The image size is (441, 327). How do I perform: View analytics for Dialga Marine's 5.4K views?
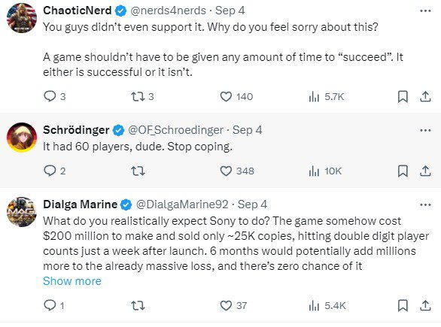[x=327, y=306]
